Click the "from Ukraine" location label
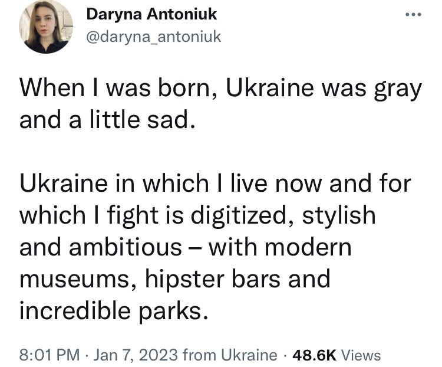 (x=230, y=355)
